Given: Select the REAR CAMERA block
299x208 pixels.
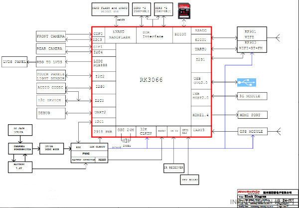Looking at the screenshot, I should (51, 49).
